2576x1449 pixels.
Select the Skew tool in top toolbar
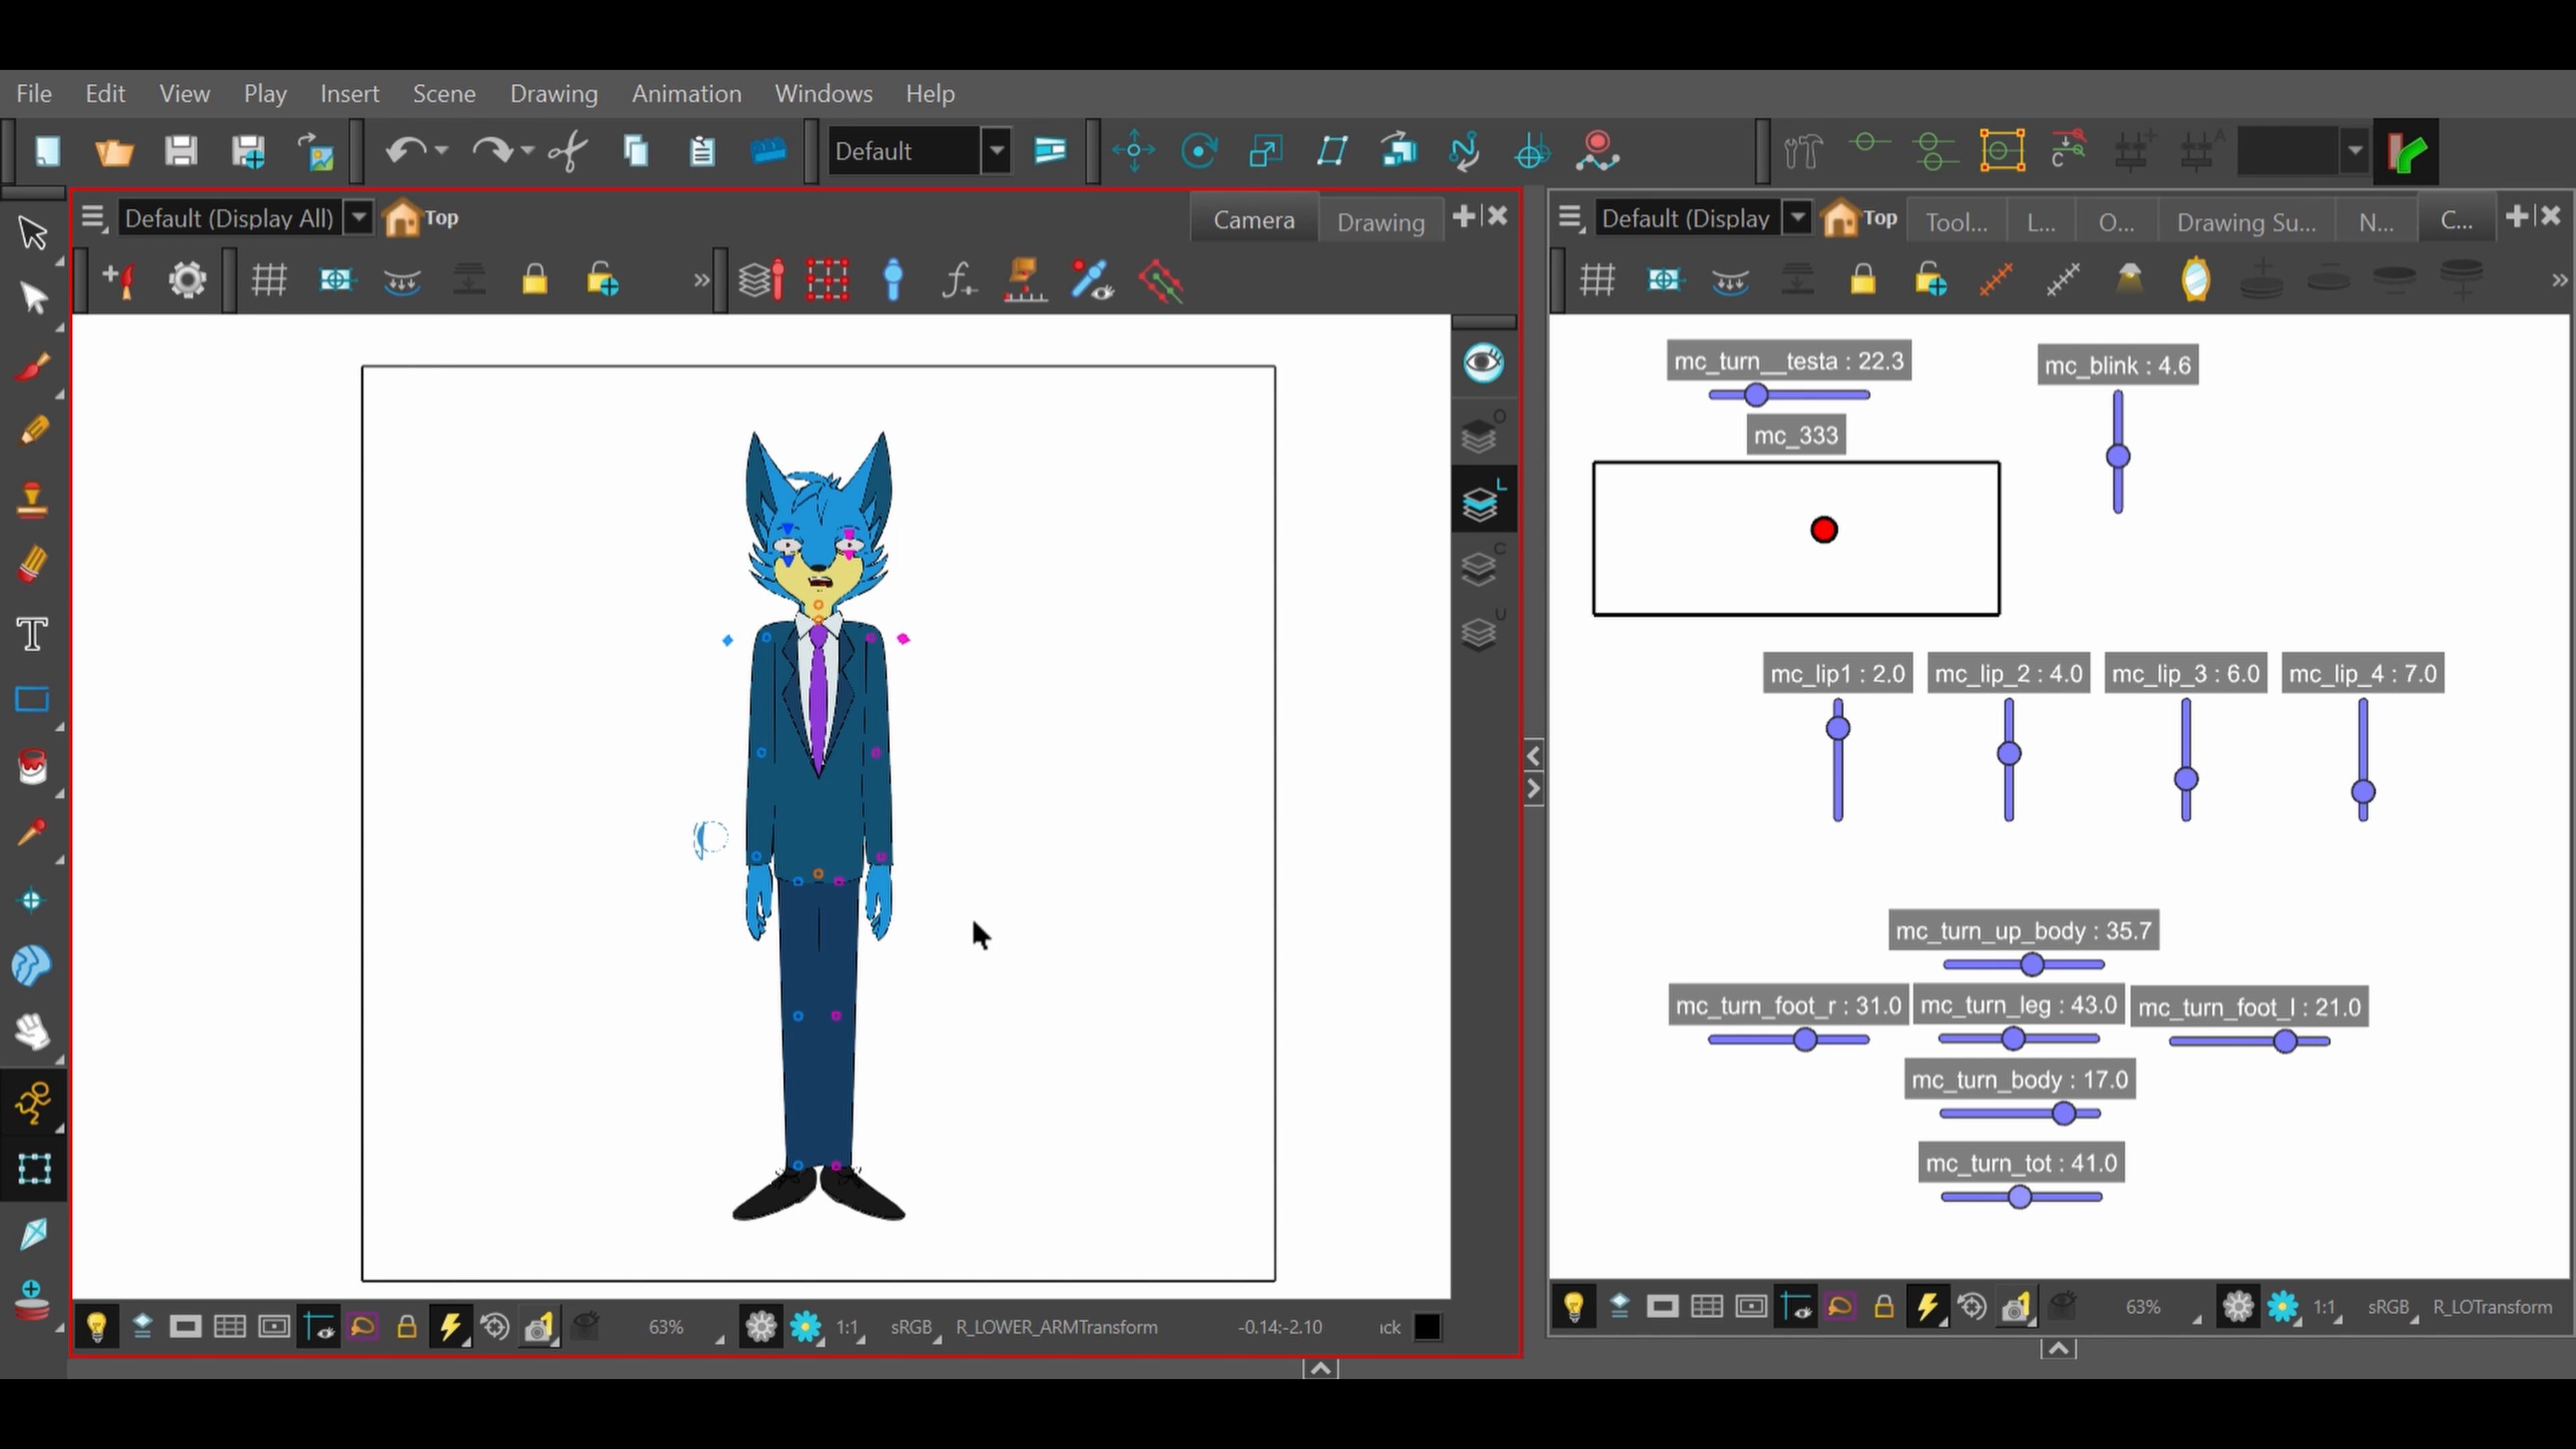click(x=1332, y=151)
